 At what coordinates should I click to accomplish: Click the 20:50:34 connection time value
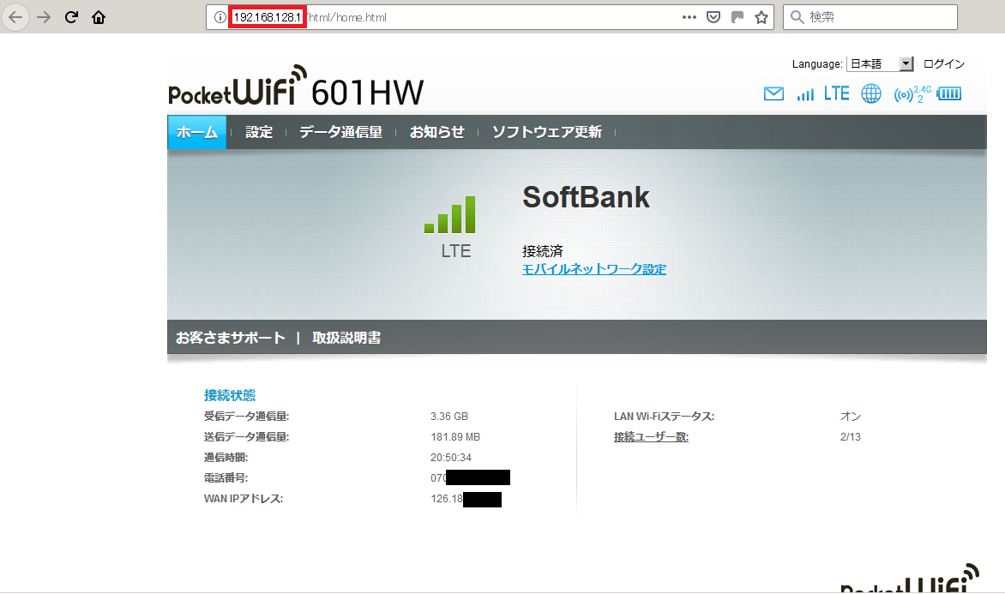(450, 458)
